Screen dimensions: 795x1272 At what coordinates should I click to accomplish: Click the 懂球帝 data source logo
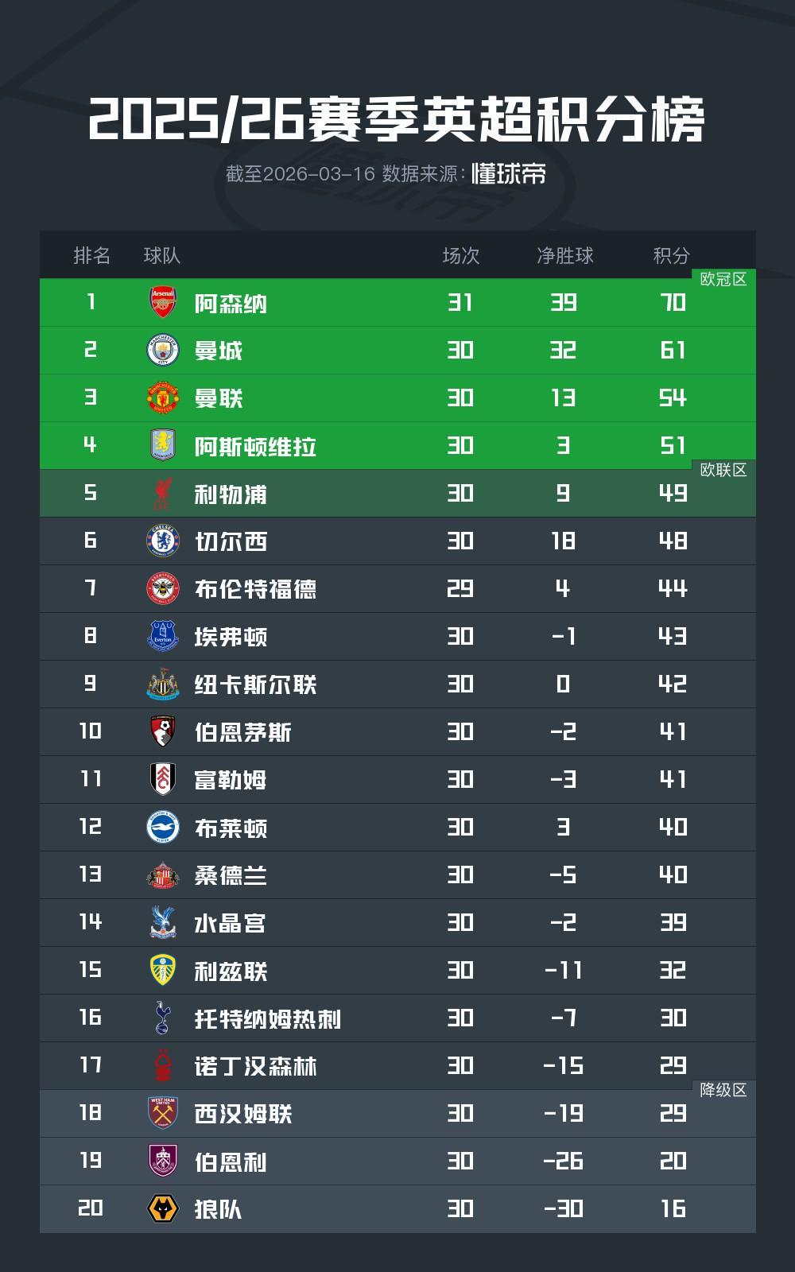pyautogui.click(x=509, y=174)
